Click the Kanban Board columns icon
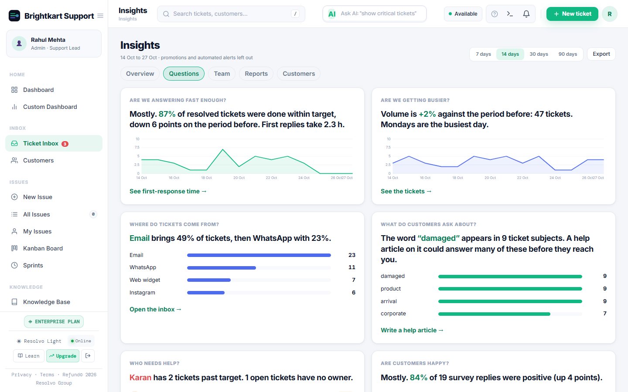The image size is (628, 392). pyautogui.click(x=14, y=248)
